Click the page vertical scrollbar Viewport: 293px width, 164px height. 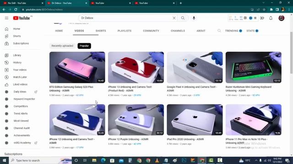pos(291,53)
